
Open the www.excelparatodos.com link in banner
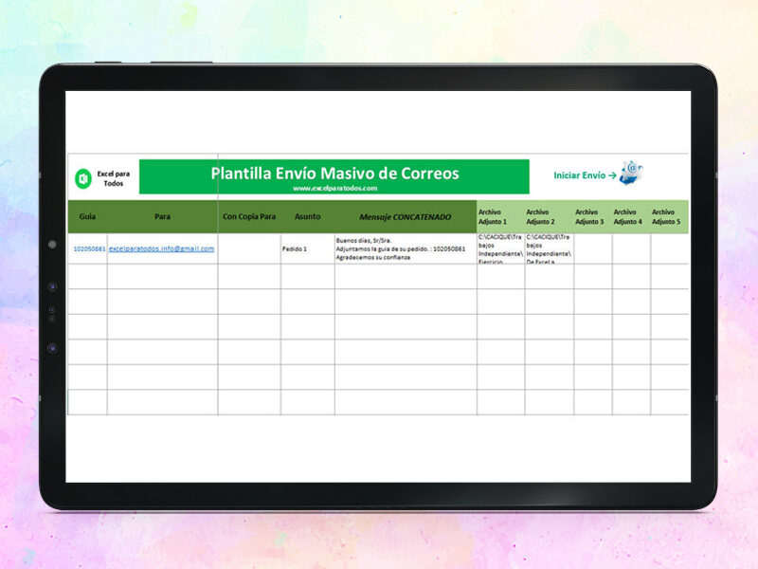335,188
